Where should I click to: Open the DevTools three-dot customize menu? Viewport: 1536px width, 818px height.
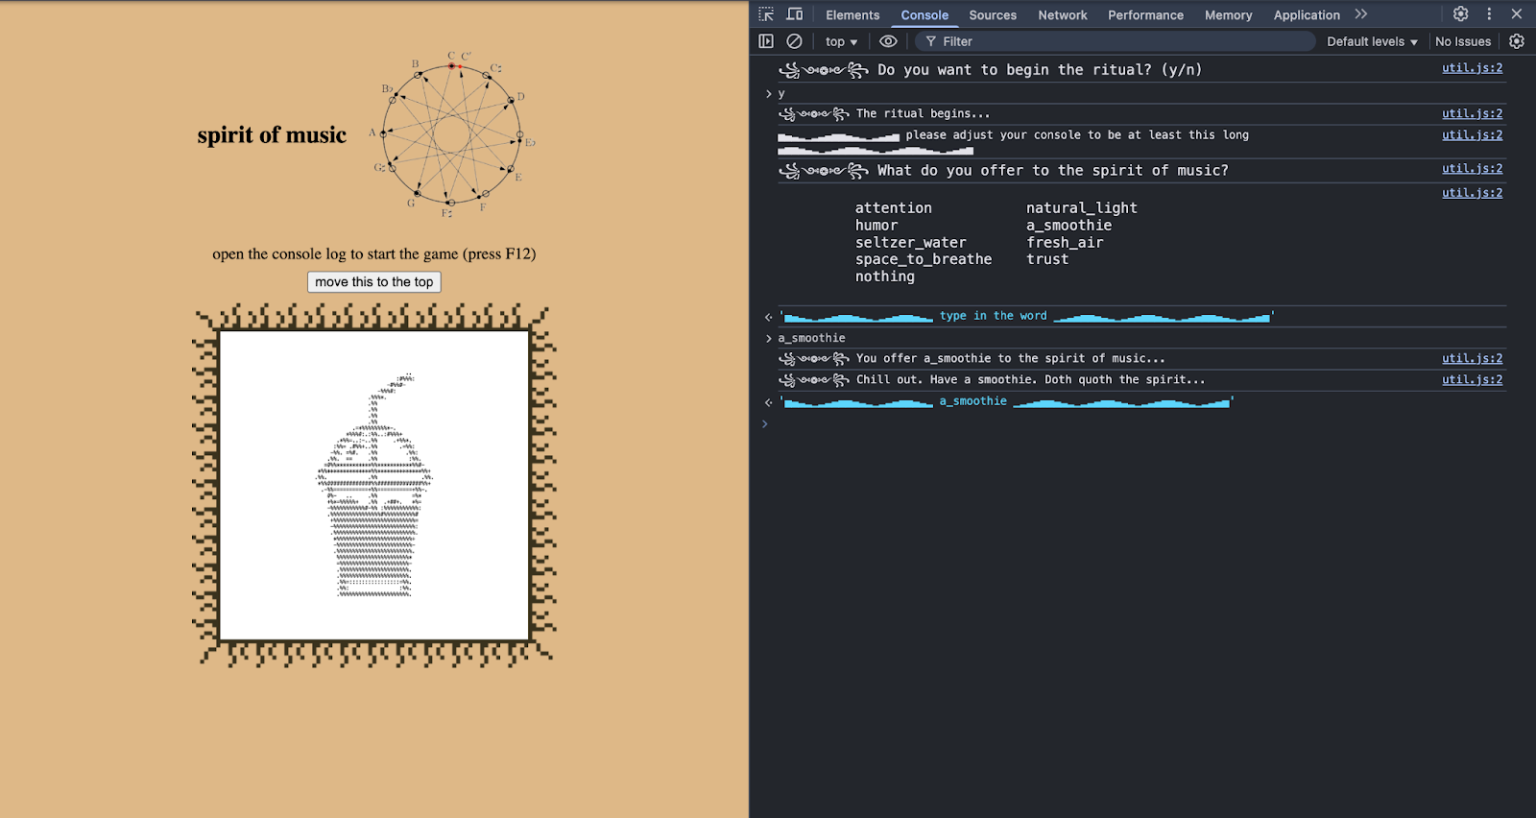pyautogui.click(x=1489, y=14)
